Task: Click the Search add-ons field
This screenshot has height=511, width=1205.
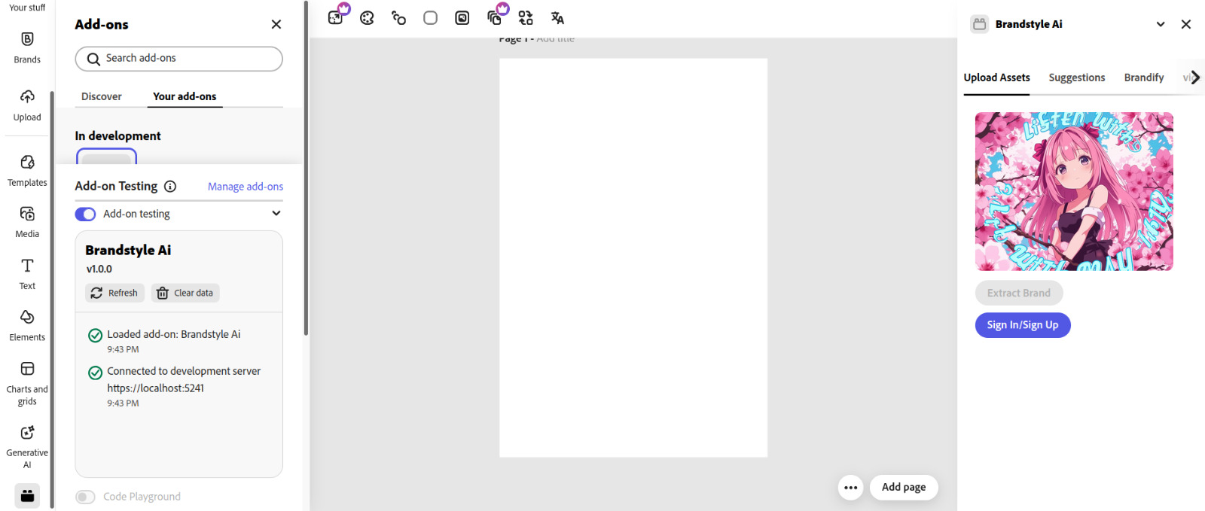Action: pyautogui.click(x=179, y=59)
